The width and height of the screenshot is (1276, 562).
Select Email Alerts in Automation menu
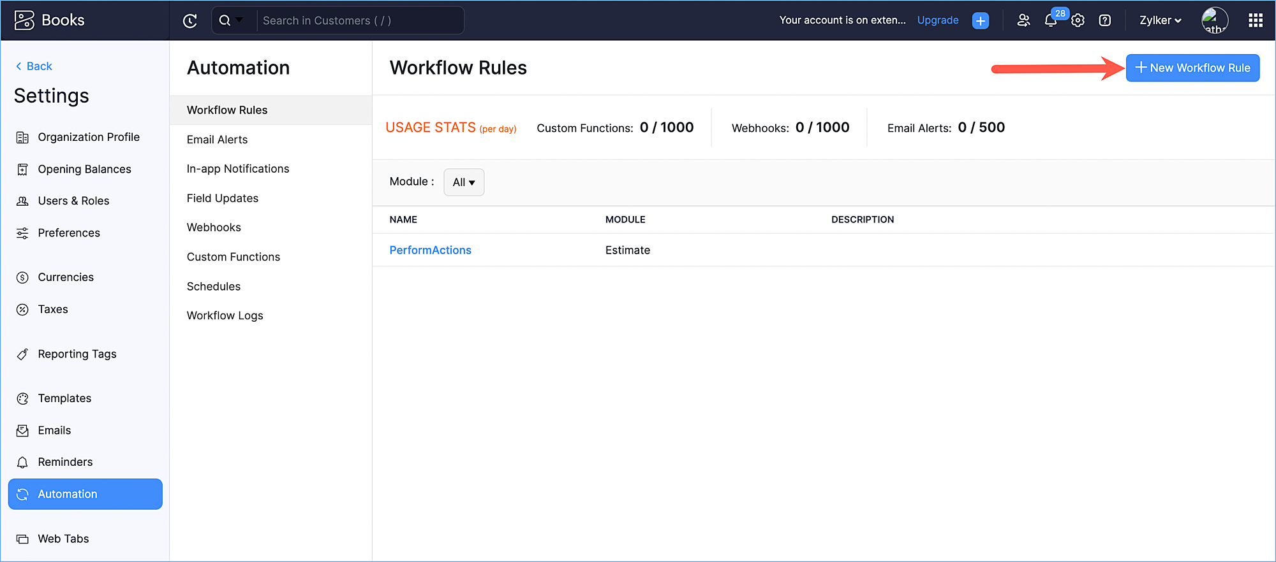(217, 140)
